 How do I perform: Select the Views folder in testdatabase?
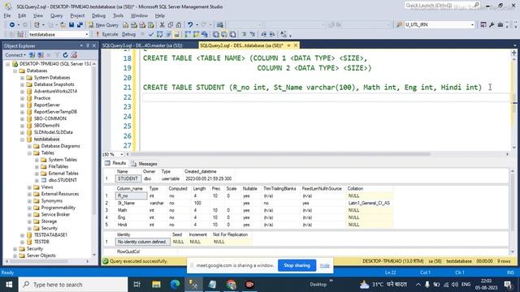point(47,187)
